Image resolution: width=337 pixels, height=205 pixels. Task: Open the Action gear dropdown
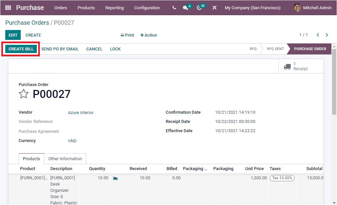[x=148, y=35]
